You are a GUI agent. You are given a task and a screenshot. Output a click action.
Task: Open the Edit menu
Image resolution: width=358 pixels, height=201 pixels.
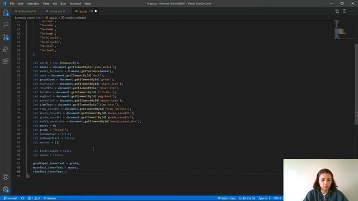[21, 4]
